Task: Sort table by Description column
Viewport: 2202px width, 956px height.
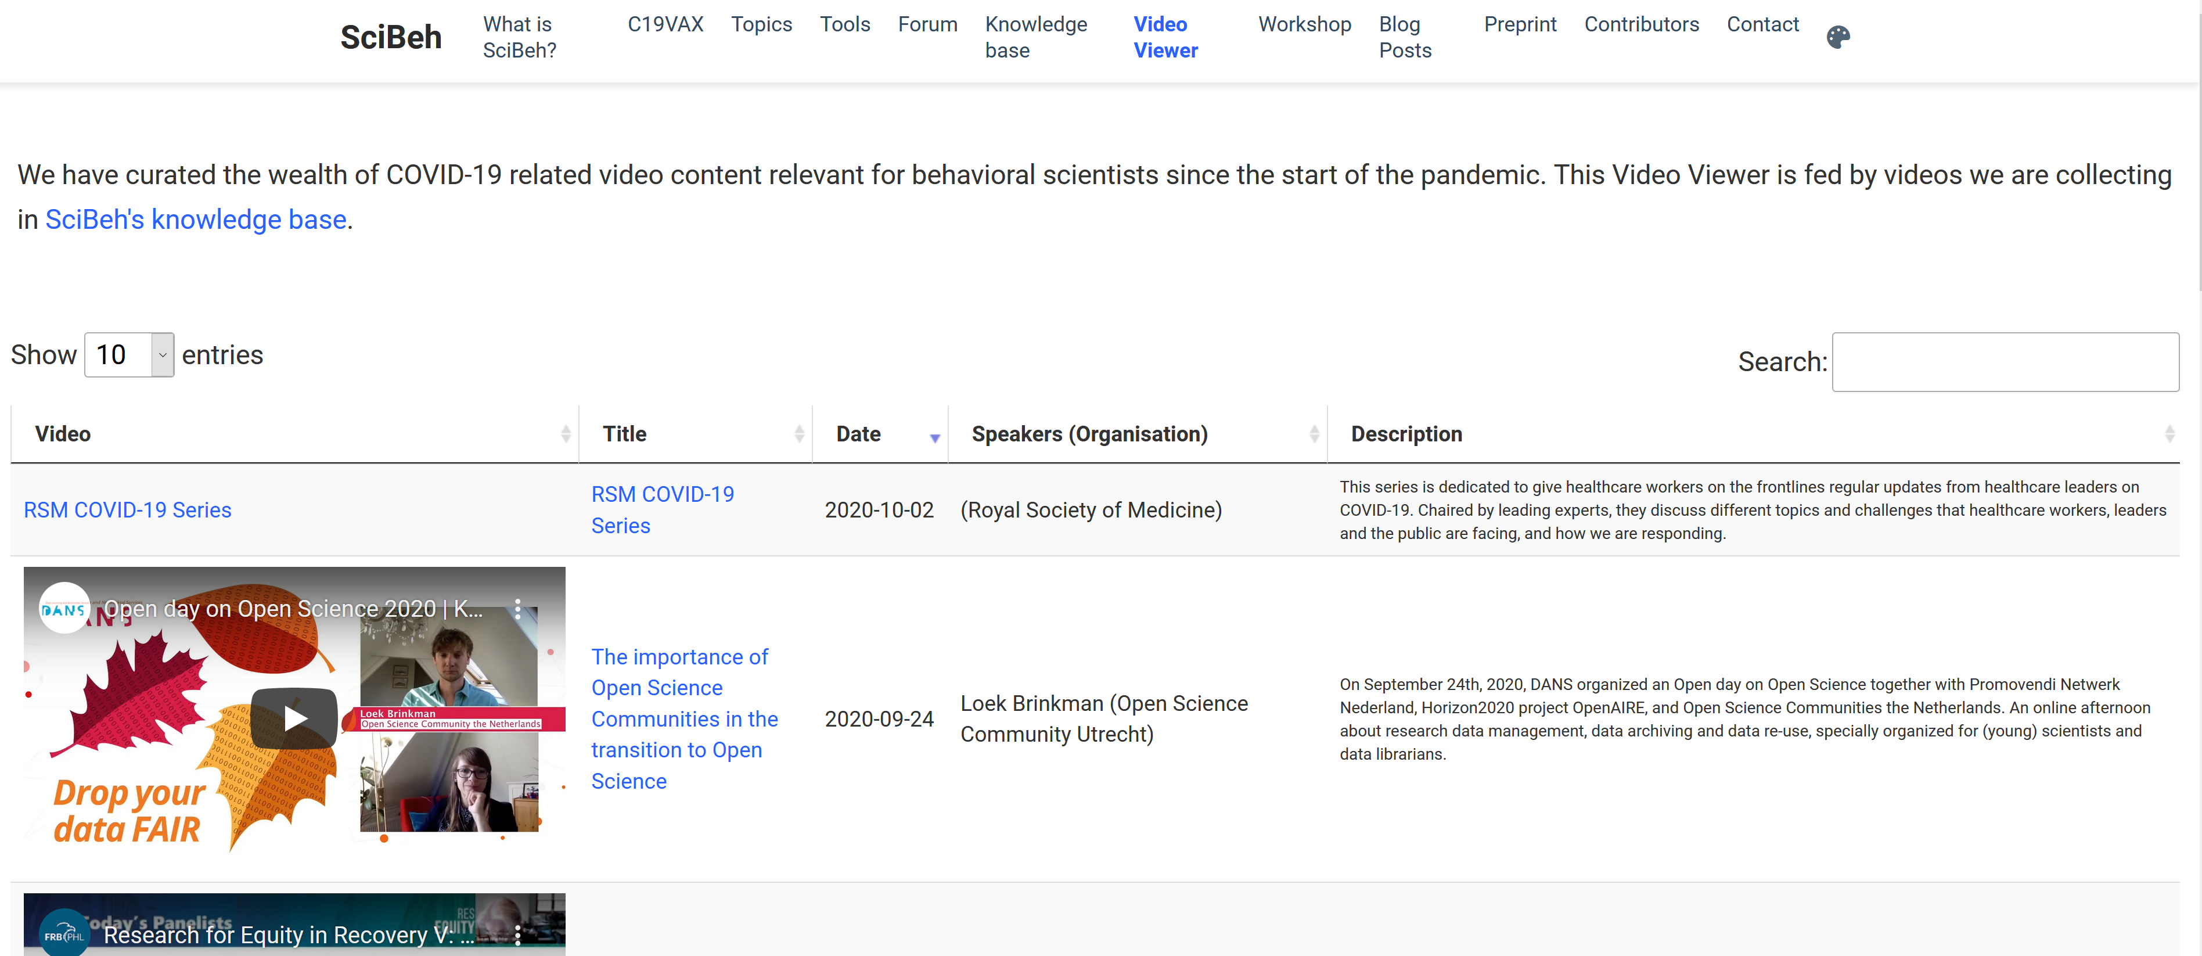Action: [x=1753, y=434]
